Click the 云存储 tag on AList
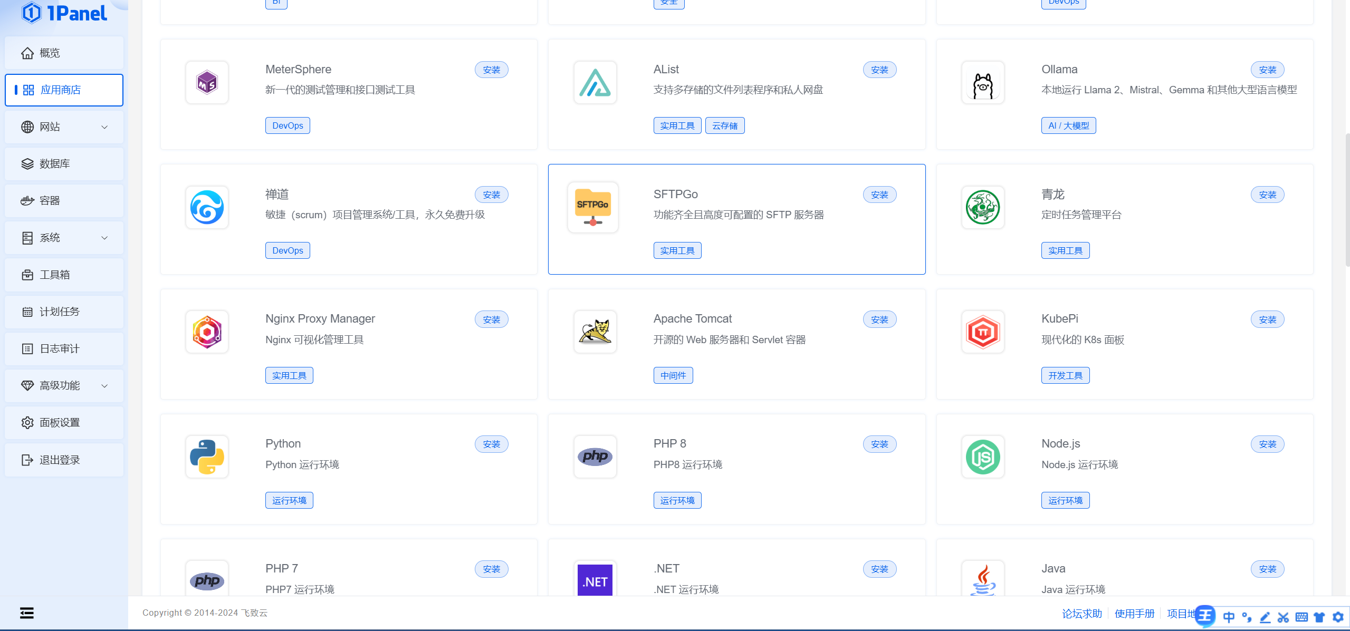 pyautogui.click(x=725, y=125)
